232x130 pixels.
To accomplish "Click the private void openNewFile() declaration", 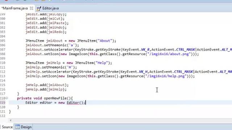I will [45, 98].
